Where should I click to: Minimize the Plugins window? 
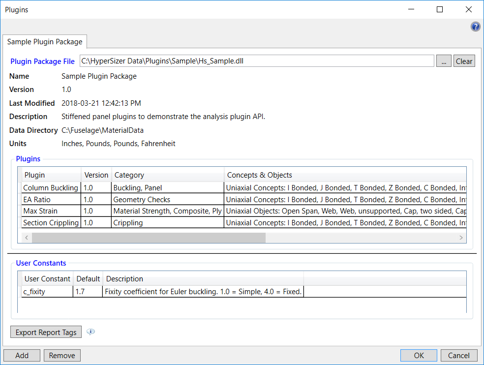click(411, 9)
